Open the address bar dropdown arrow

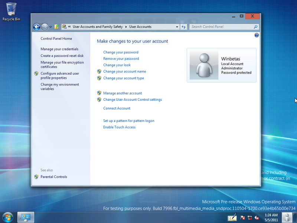coord(177,27)
